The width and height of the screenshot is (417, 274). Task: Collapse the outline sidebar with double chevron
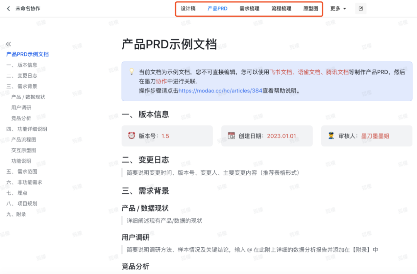point(8,44)
